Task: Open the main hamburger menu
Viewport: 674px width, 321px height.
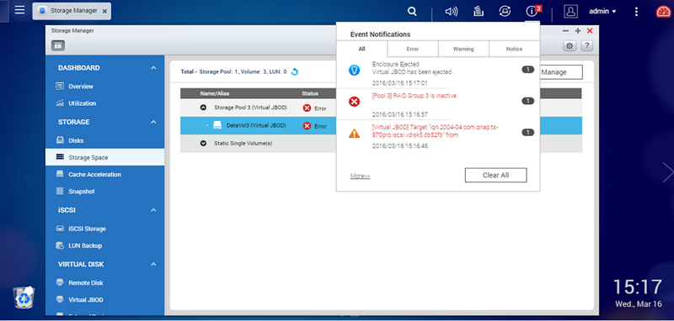Action: (19, 10)
